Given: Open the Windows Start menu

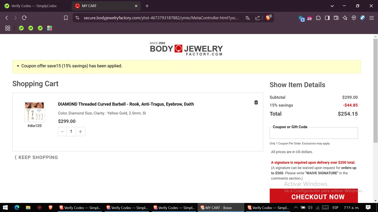Looking at the screenshot, I should click(x=5, y=207).
